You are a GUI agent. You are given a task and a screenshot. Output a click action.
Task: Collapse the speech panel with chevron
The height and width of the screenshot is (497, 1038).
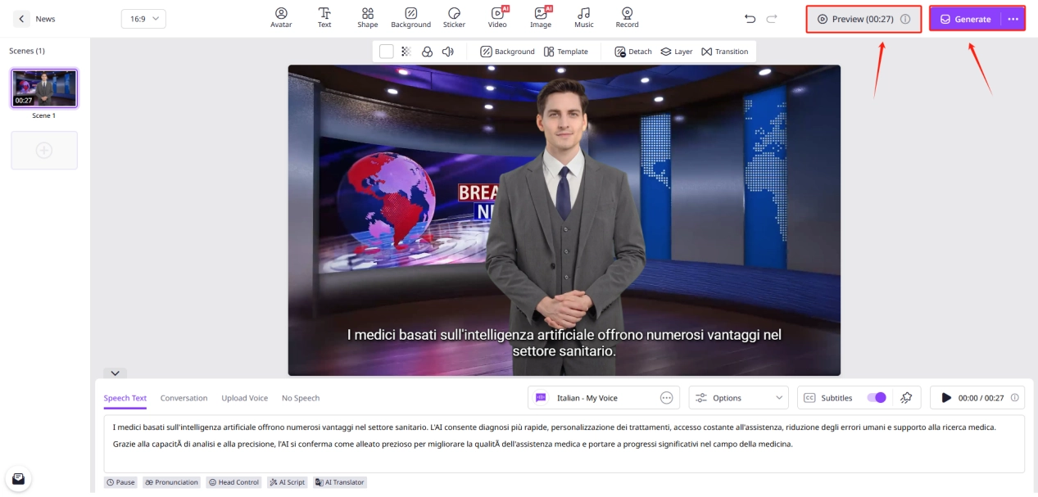(115, 373)
